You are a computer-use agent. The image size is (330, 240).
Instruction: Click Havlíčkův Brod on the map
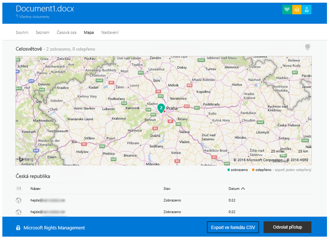pyautogui.click(x=215, y=151)
